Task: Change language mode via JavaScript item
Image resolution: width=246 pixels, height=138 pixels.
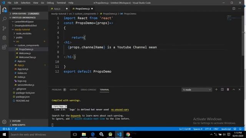Action: click(226, 129)
